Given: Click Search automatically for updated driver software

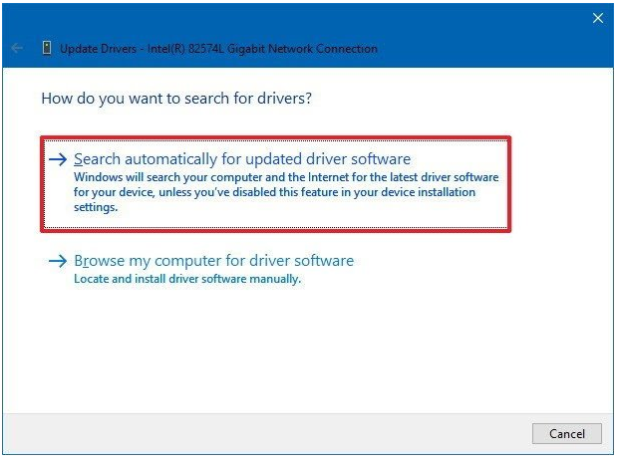Looking at the screenshot, I should coord(275,183).
